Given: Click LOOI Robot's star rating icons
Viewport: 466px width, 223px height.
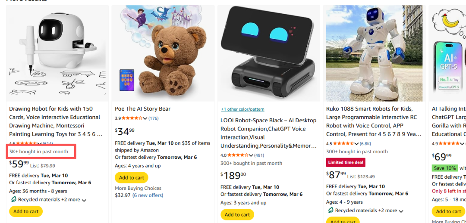Looking at the screenshot, I should tap(237, 155).
